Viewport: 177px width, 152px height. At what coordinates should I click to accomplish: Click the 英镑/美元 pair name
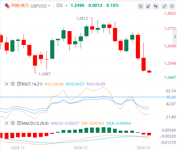coord(20,5)
